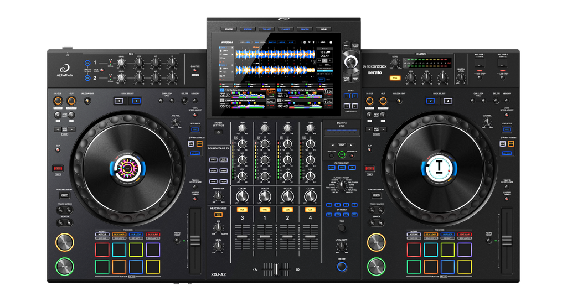Enable NOISE sound color FX

(x=213, y=181)
